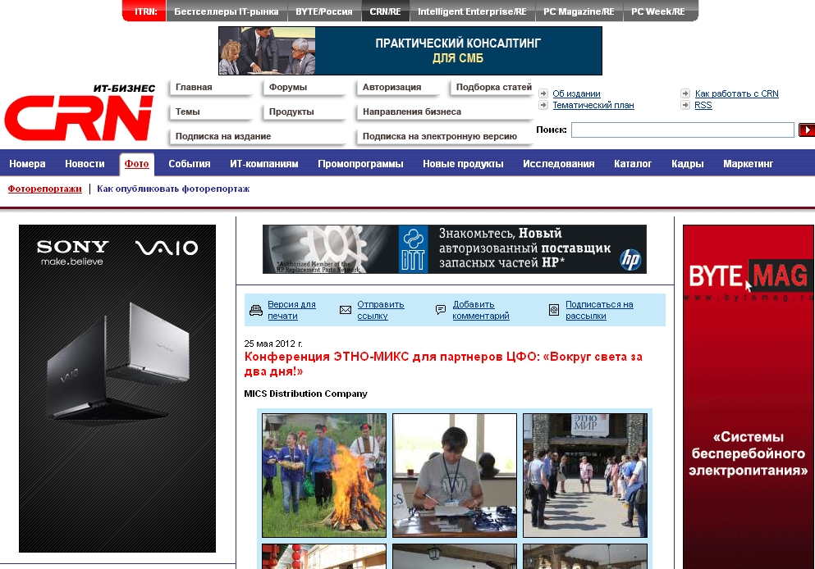Click arrow icon beside Как работать с CRN
815x569 pixels.
[685, 93]
